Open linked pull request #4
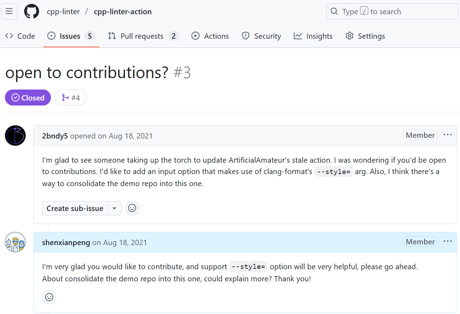 70,98
